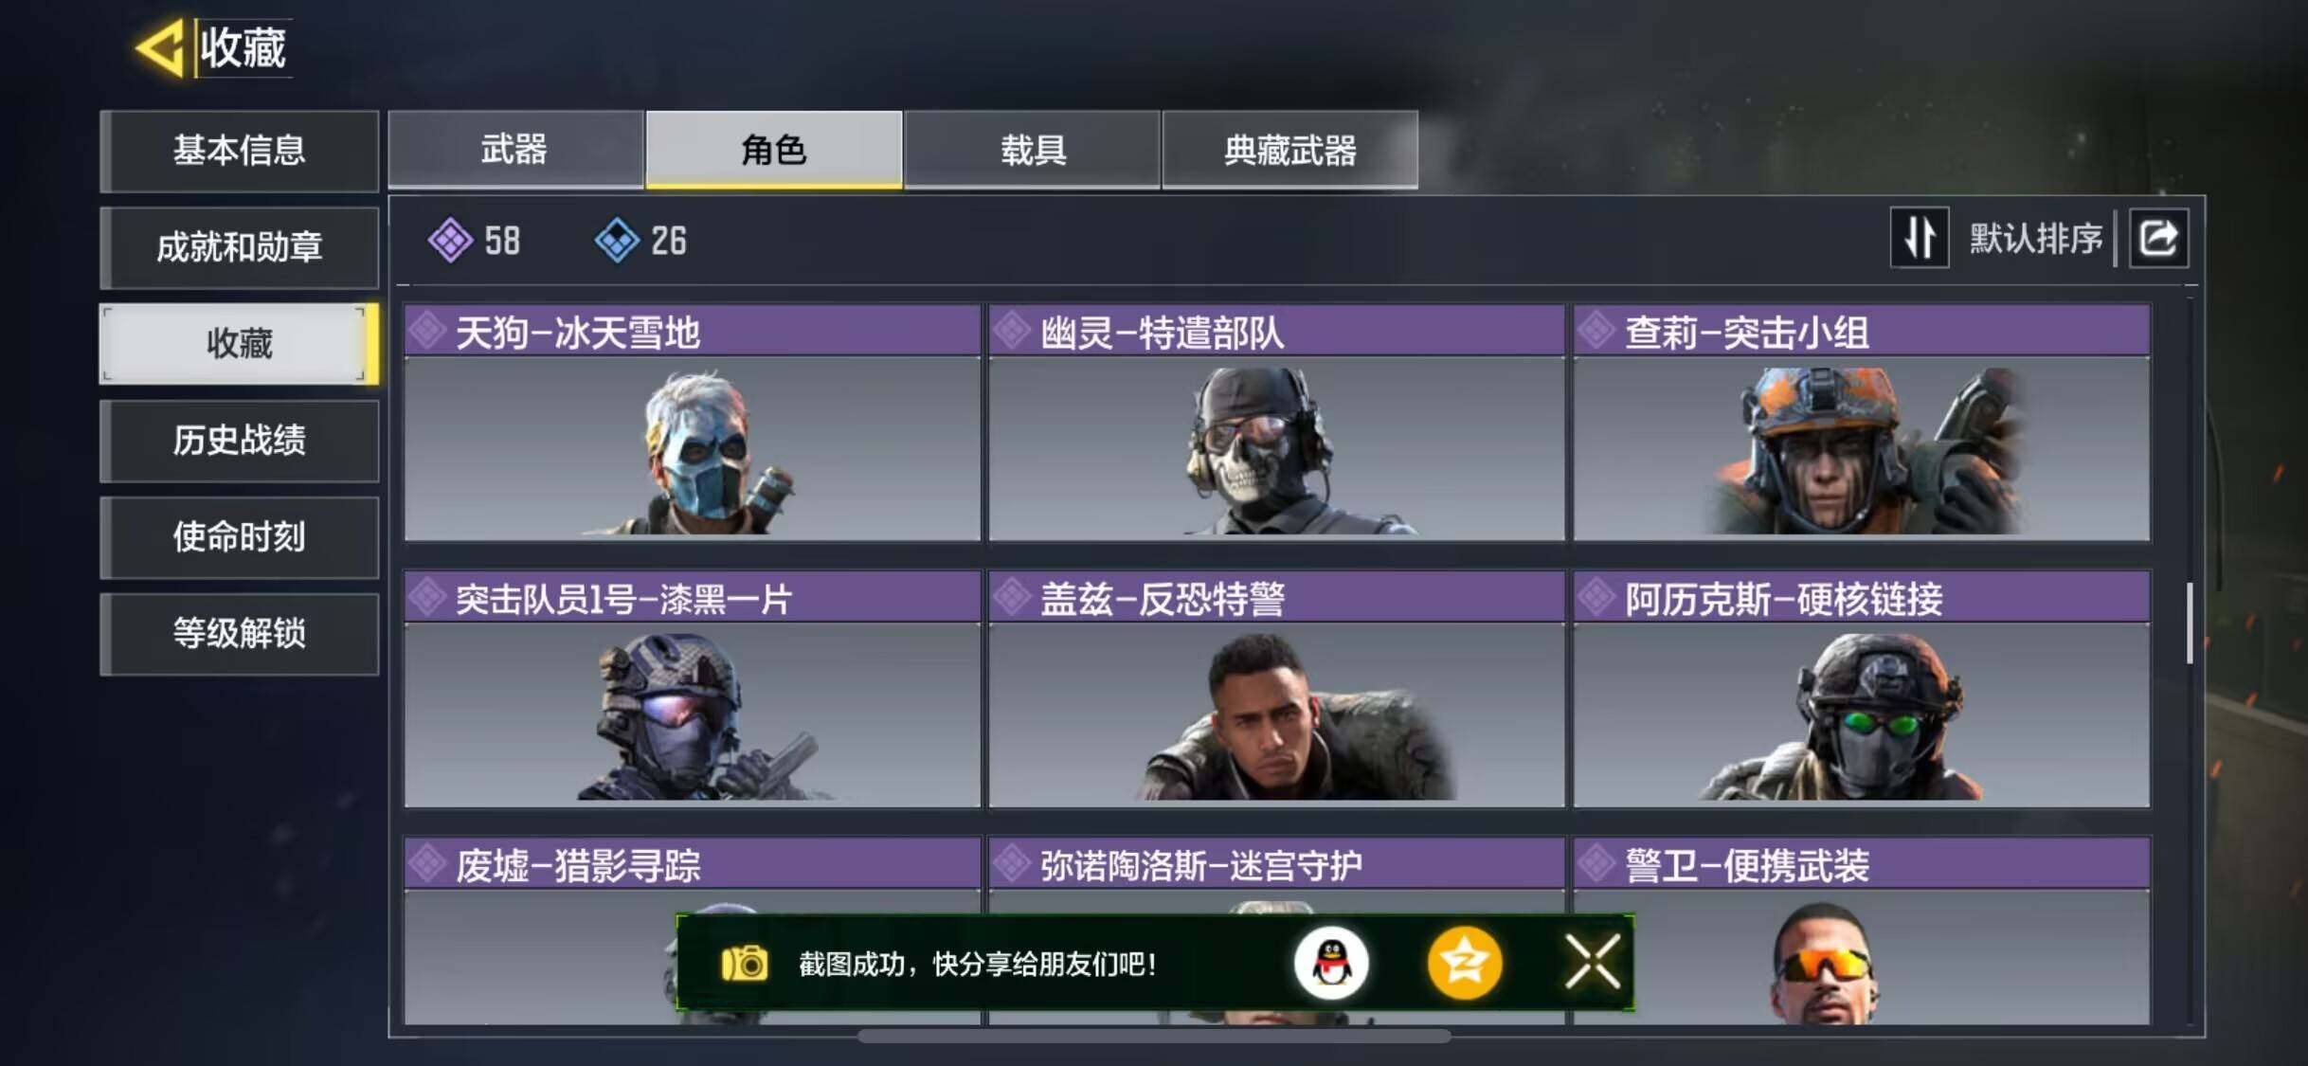Open 等级解锁 in the sidebar
This screenshot has height=1066, width=2308.
tap(240, 634)
